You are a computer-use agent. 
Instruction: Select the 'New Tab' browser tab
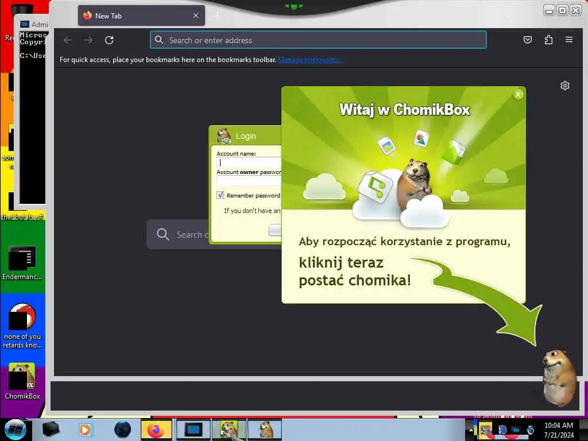click(141, 16)
